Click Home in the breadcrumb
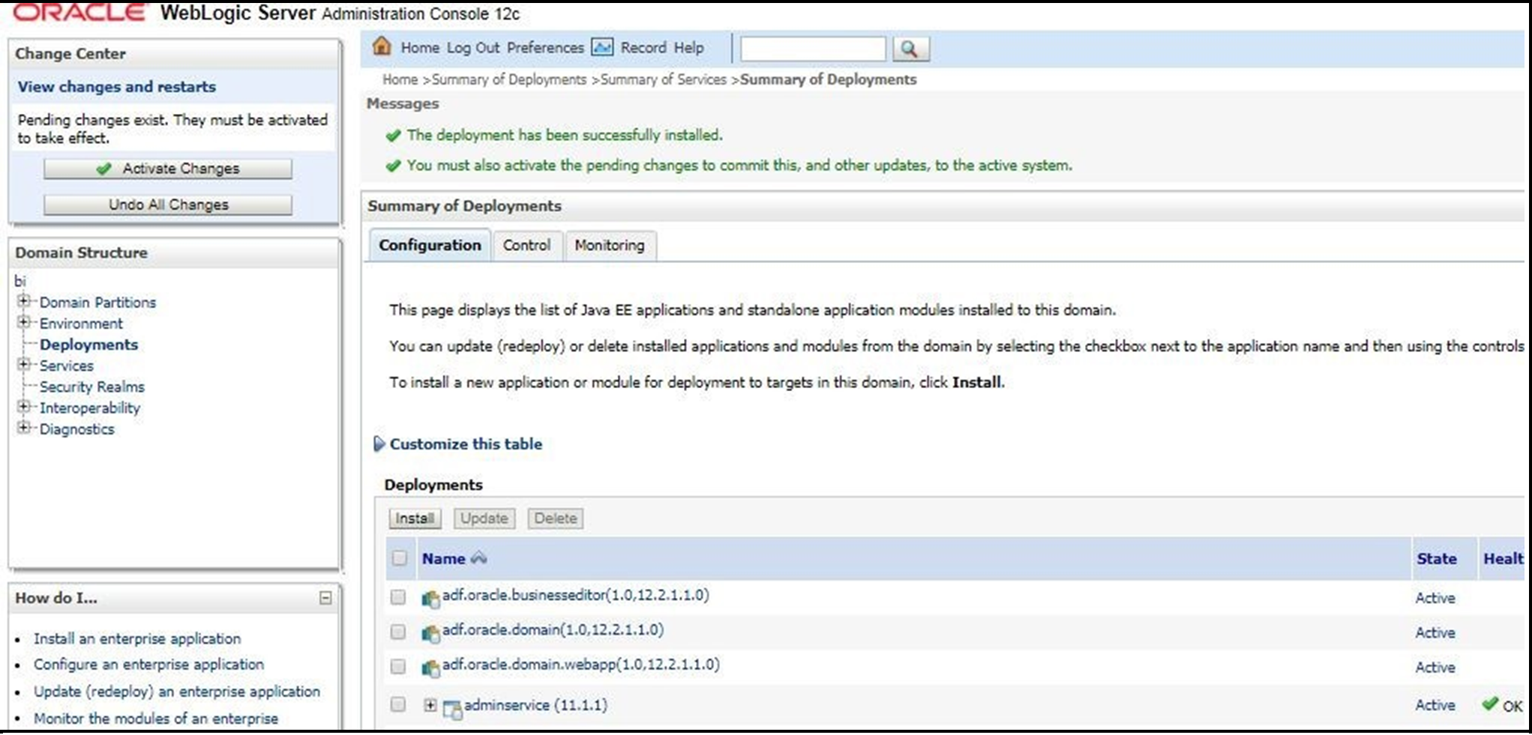Screen dimensions: 1532x735 click(400, 79)
